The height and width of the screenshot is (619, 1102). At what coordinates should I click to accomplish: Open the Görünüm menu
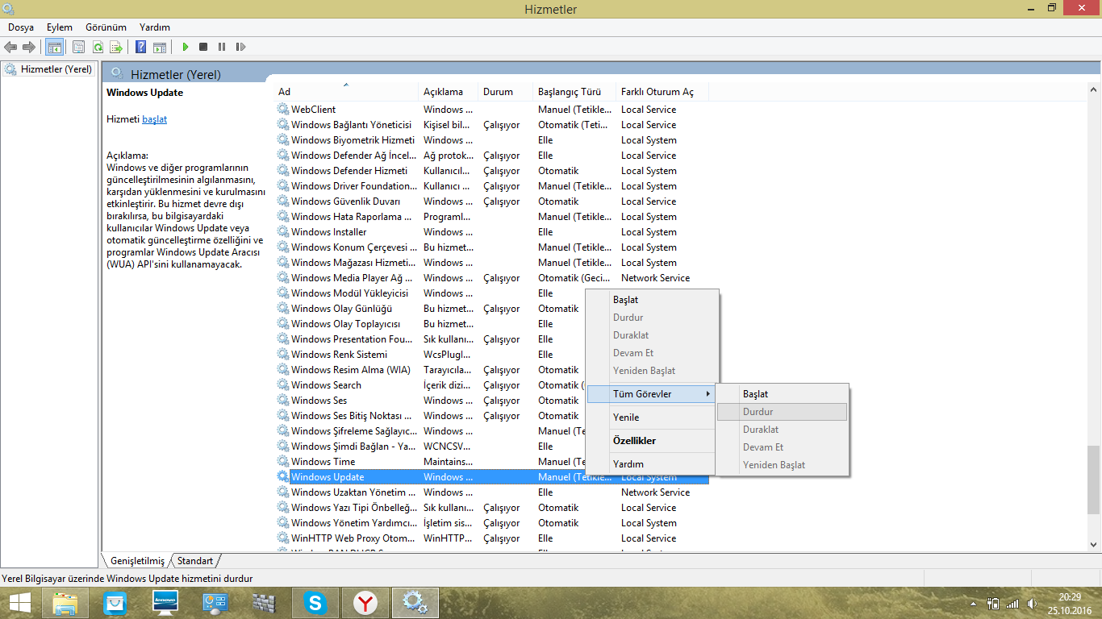pos(106,27)
